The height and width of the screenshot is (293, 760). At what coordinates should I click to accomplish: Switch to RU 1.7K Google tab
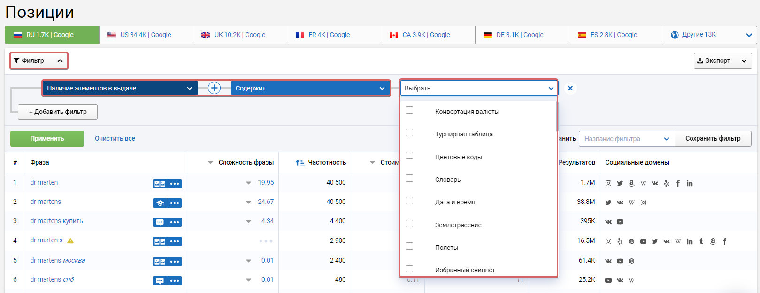(x=52, y=35)
